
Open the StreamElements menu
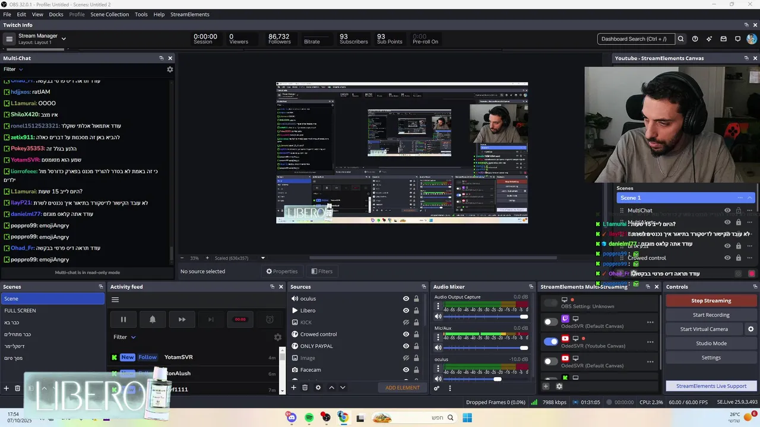190,14
